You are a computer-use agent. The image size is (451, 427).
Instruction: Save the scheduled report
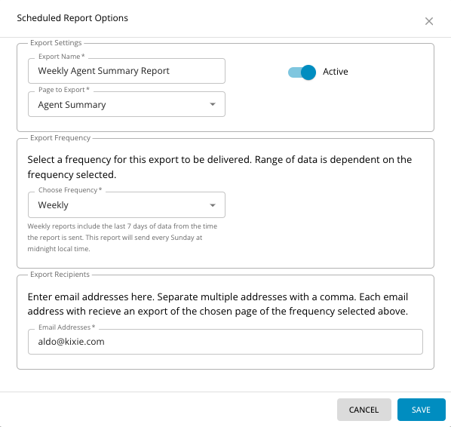(421, 410)
